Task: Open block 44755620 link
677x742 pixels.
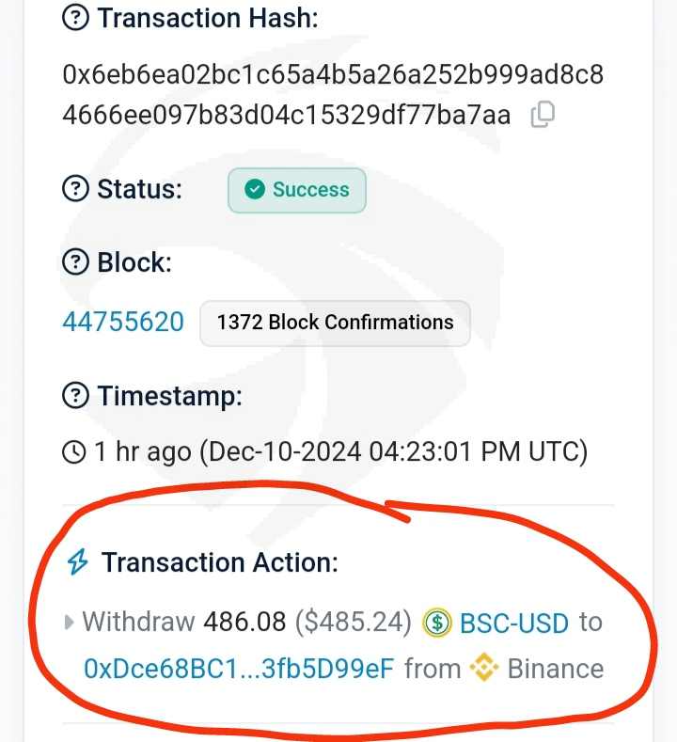Action: [123, 323]
